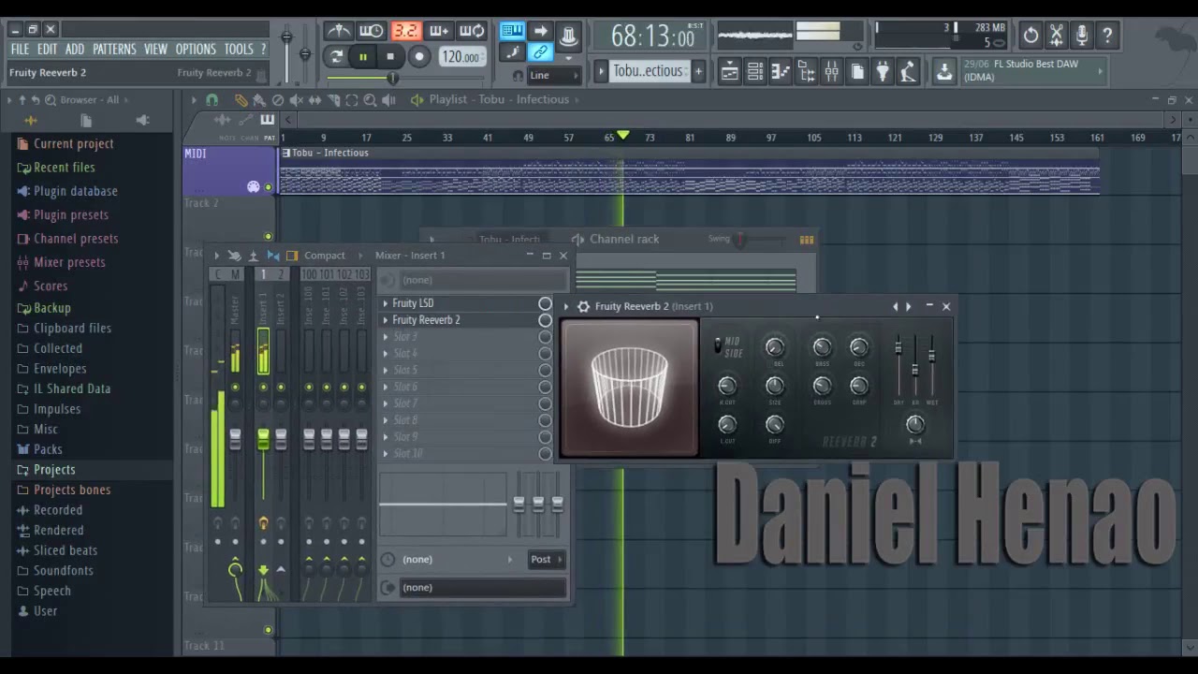Viewport: 1198px width, 674px height.
Task: Open the Projects folder in browser
Action: point(54,469)
